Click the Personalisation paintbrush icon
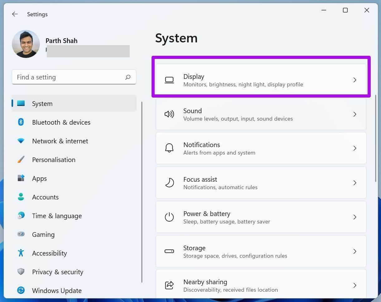Image resolution: width=381 pixels, height=302 pixels. point(21,160)
